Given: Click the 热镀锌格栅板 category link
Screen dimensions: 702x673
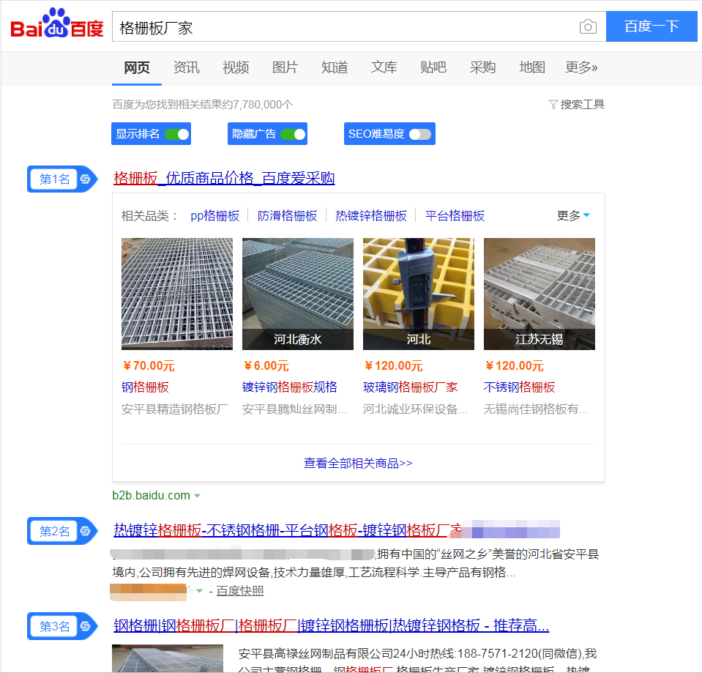Looking at the screenshot, I should (x=370, y=216).
